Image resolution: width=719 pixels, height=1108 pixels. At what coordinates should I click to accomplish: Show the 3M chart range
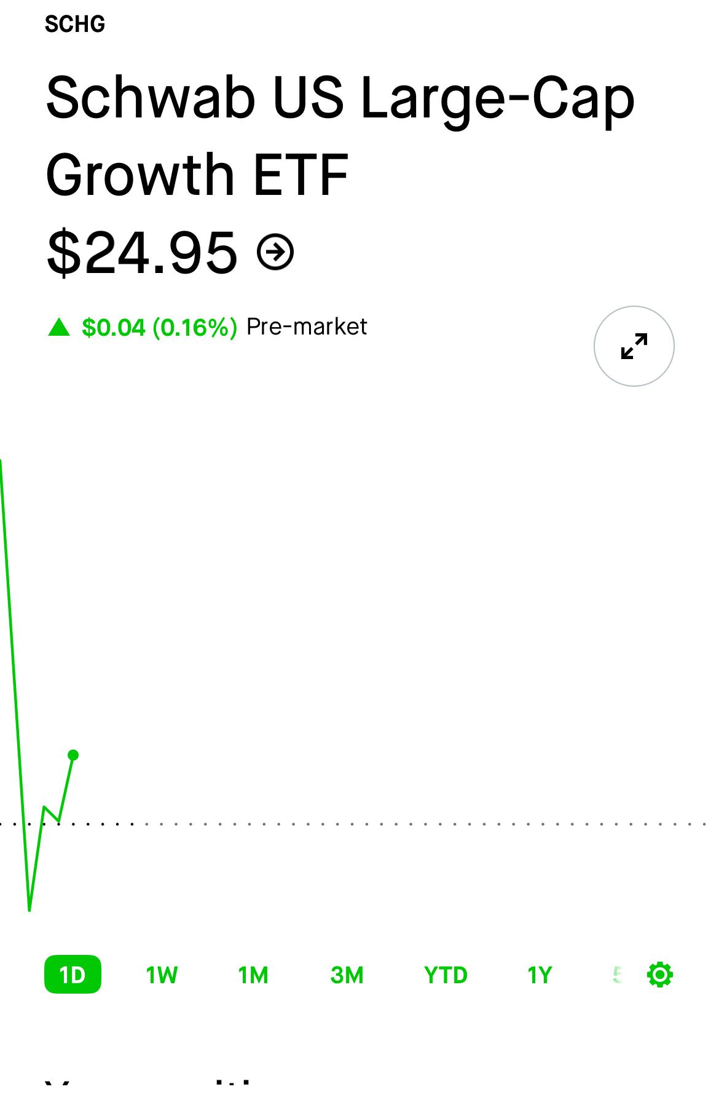point(347,975)
